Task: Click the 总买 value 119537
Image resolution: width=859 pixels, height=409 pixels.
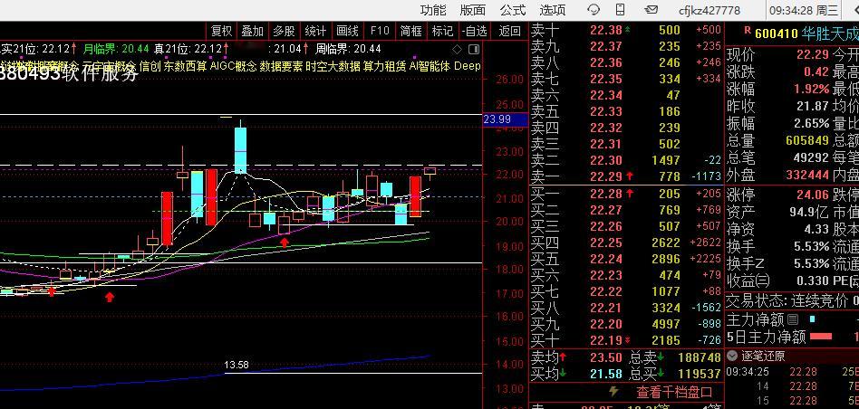Action: (x=699, y=375)
